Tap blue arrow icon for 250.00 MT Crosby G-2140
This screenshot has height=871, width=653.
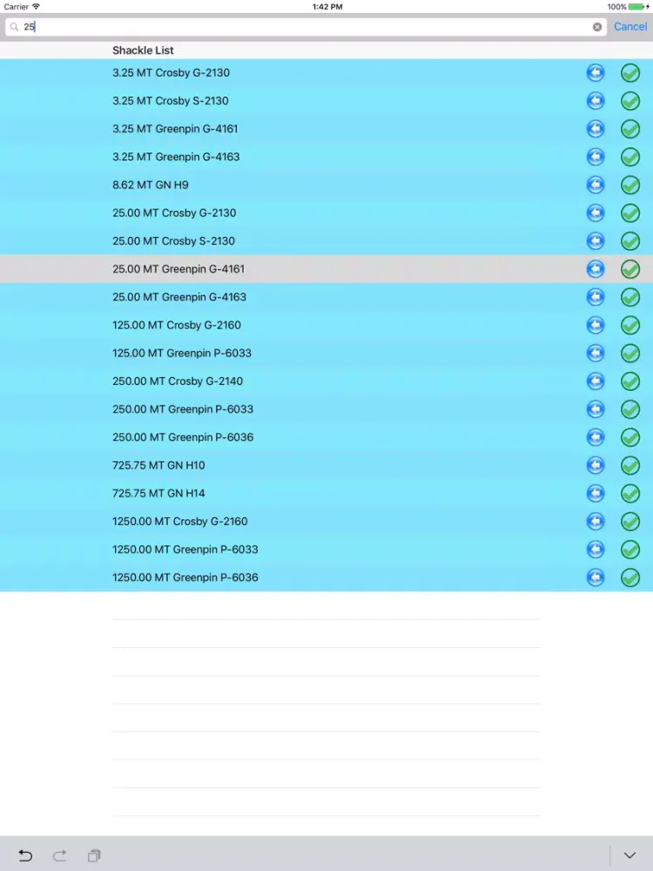click(x=596, y=381)
